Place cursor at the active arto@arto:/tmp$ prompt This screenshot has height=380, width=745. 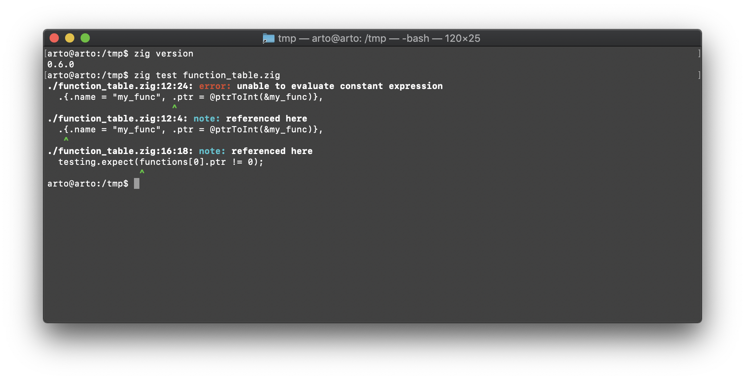(x=88, y=184)
